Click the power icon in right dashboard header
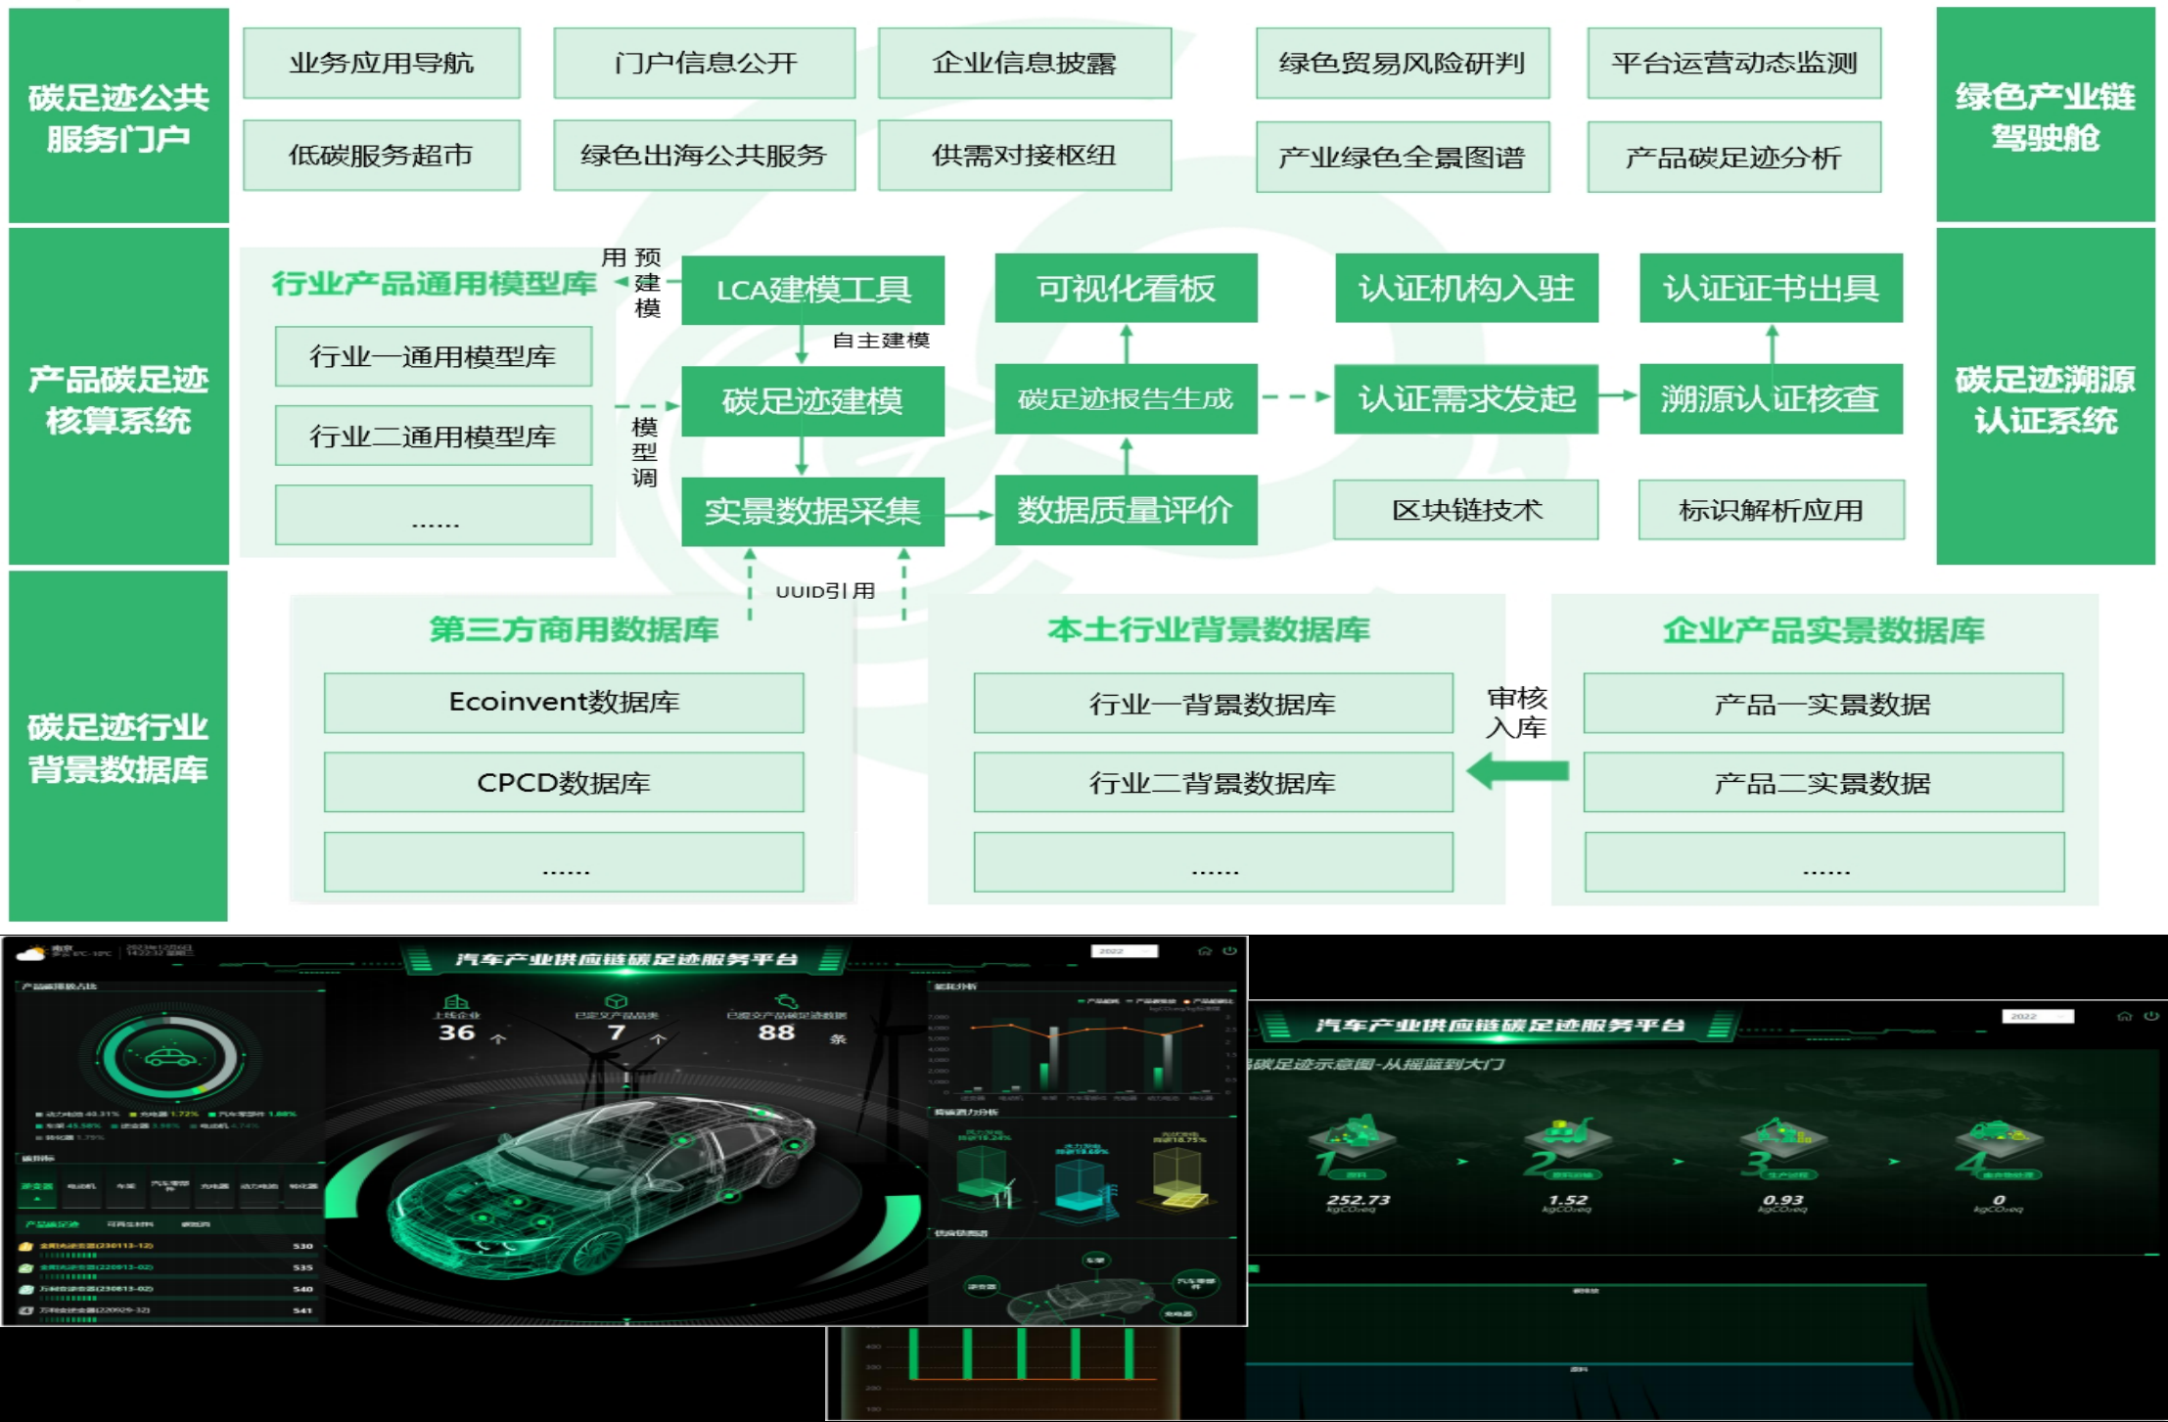The height and width of the screenshot is (1422, 2168). 2151,1016
